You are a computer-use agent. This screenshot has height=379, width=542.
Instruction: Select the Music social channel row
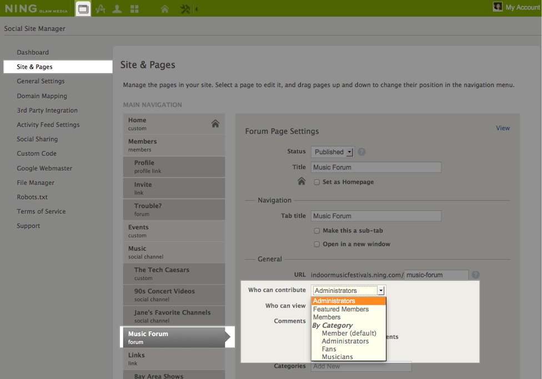click(x=174, y=252)
